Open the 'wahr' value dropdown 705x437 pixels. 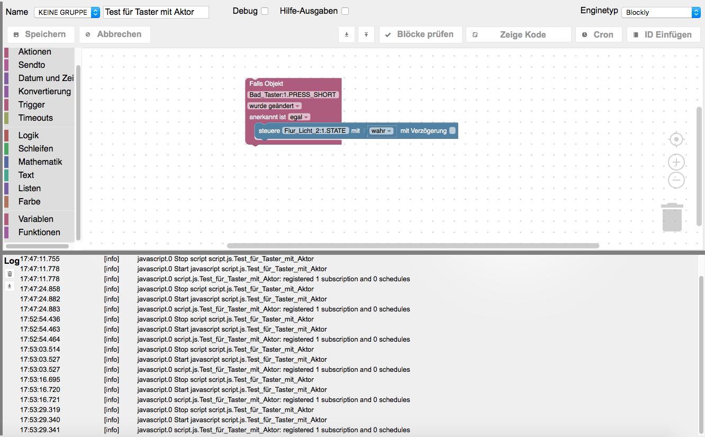pos(382,131)
